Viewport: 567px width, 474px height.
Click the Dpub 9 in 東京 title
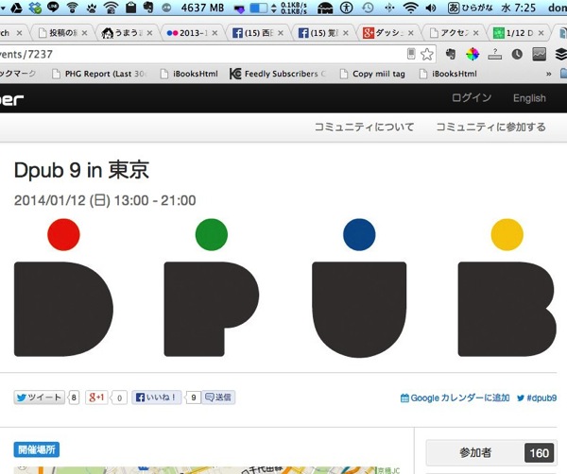81,170
